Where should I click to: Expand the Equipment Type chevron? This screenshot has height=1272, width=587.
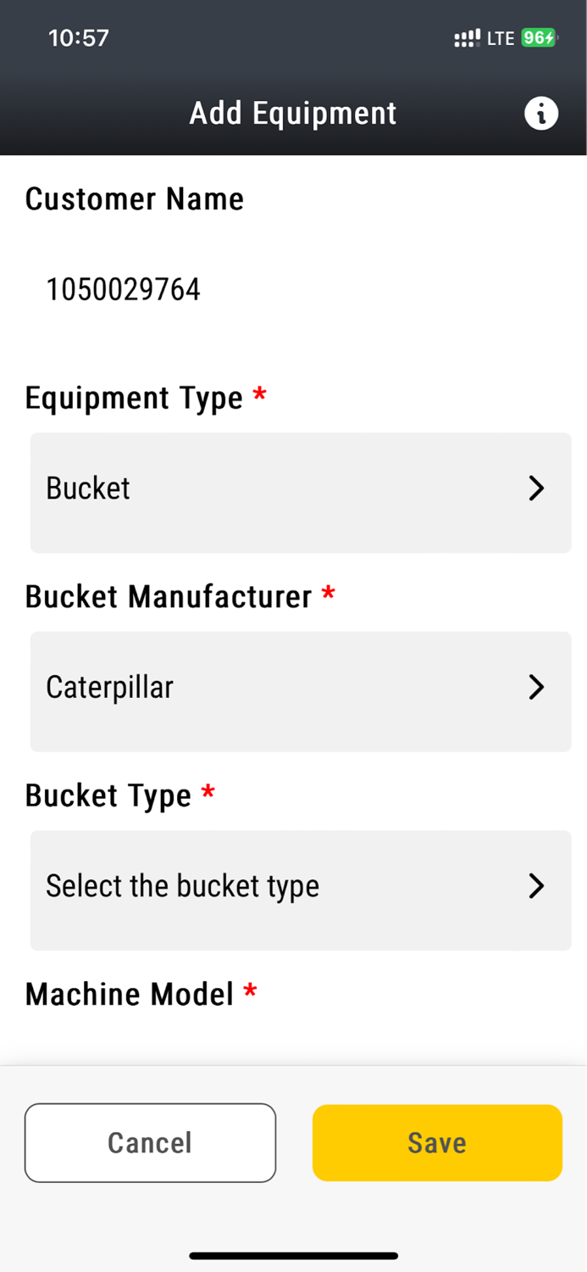535,488
